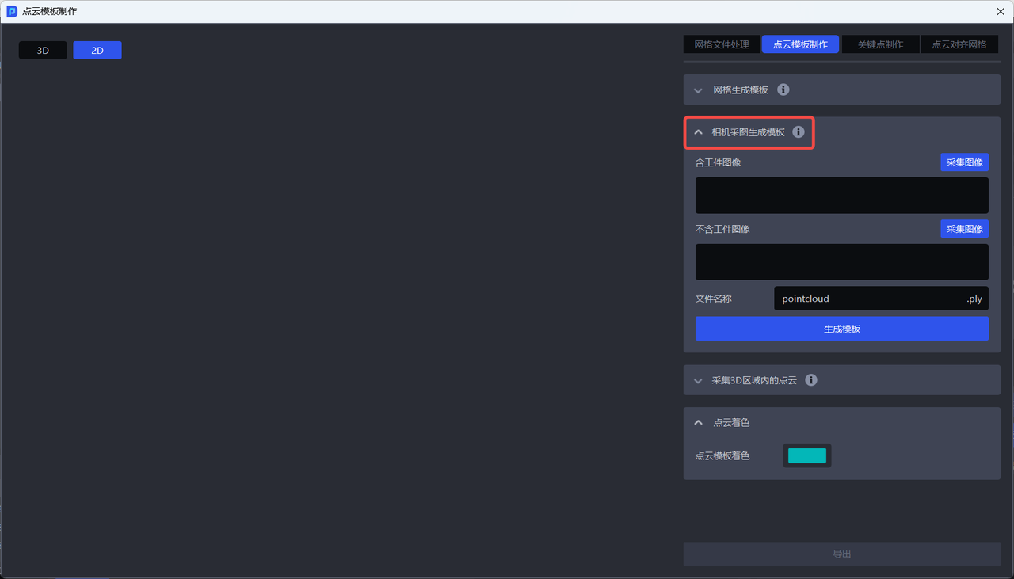Click 采集图像 for 含工件图像
The height and width of the screenshot is (579, 1014).
tap(964, 162)
